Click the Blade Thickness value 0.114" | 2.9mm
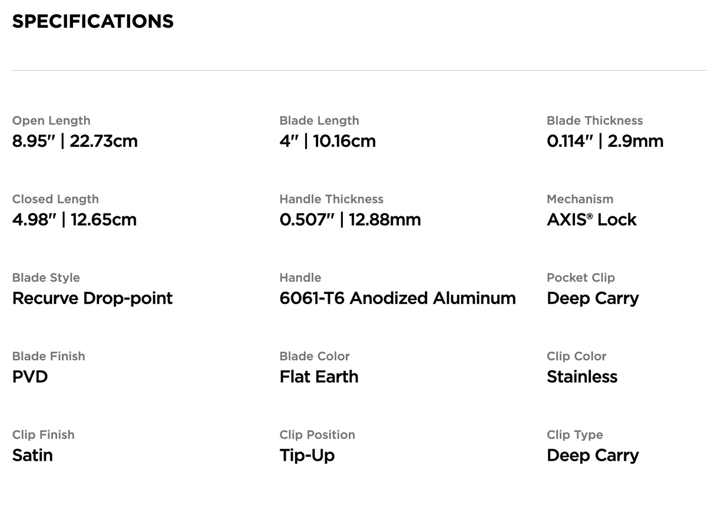The image size is (707, 508). coord(605,141)
